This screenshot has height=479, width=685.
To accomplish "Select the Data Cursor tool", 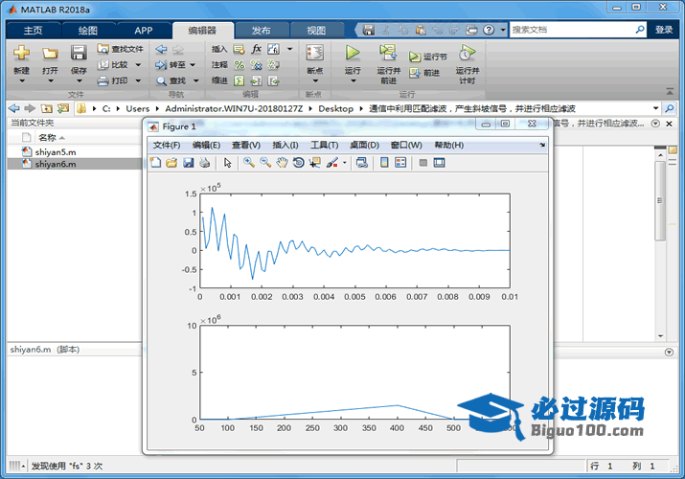I will [x=314, y=163].
